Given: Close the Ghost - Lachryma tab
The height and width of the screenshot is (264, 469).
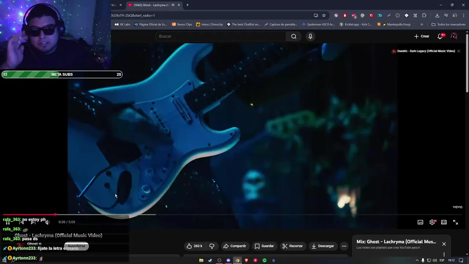Looking at the screenshot, I should (x=179, y=5).
